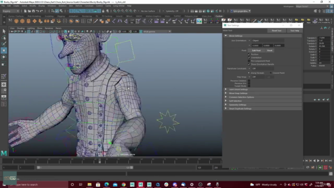Open the Skin menu
Image resolution: width=334 pixels, height=188 pixels.
click(71, 6)
